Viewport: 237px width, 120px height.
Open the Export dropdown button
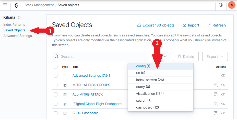[215, 56]
